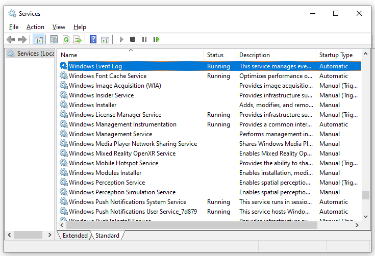Click 'Shares Windows Media Pl...' description
375x256 pixels.
click(x=276, y=144)
